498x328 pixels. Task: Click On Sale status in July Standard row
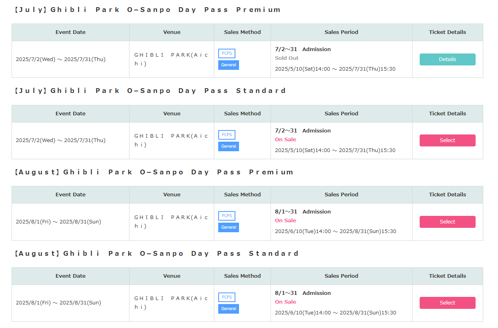coord(285,140)
